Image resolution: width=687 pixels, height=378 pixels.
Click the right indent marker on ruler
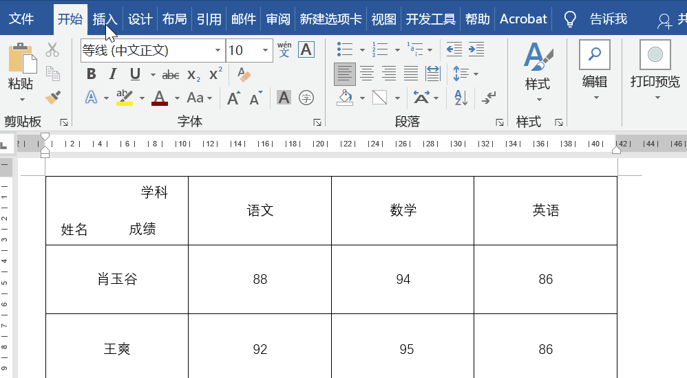click(x=616, y=150)
